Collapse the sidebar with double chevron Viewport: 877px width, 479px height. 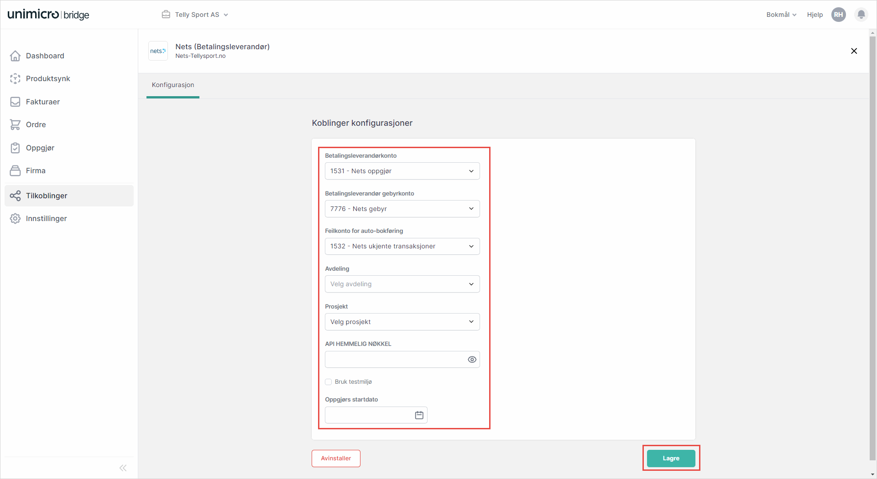123,468
